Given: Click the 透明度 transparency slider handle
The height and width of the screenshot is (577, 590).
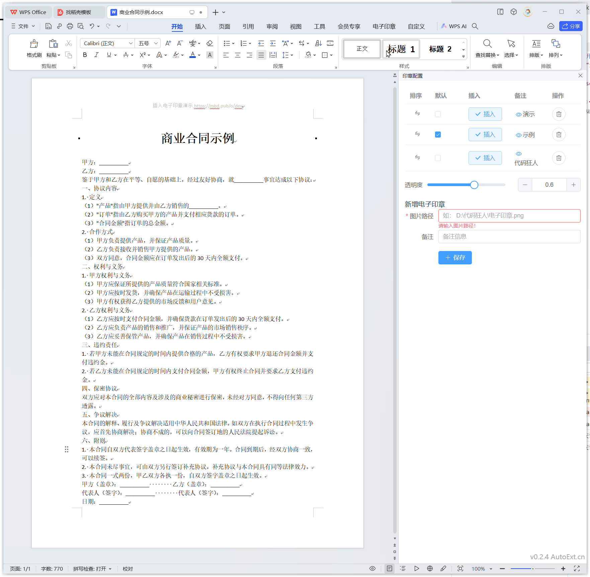Looking at the screenshot, I should [x=474, y=185].
